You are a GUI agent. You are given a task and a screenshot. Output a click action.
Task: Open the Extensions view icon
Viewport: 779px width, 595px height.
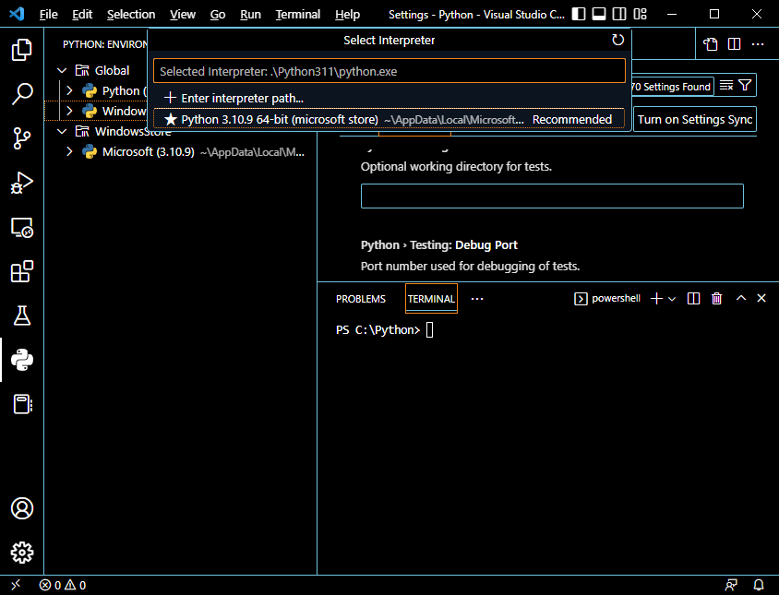[x=22, y=271]
